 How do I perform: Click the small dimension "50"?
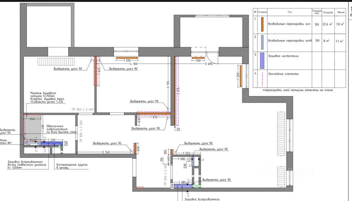coord(178,129)
